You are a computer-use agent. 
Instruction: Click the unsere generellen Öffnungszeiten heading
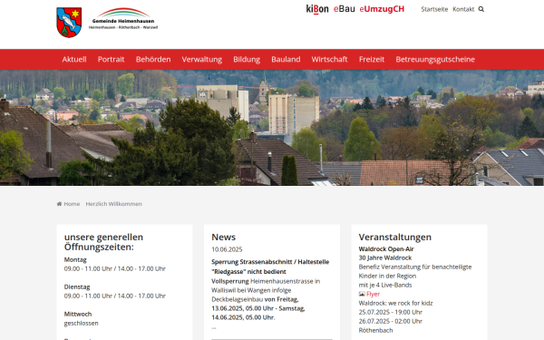click(103, 242)
